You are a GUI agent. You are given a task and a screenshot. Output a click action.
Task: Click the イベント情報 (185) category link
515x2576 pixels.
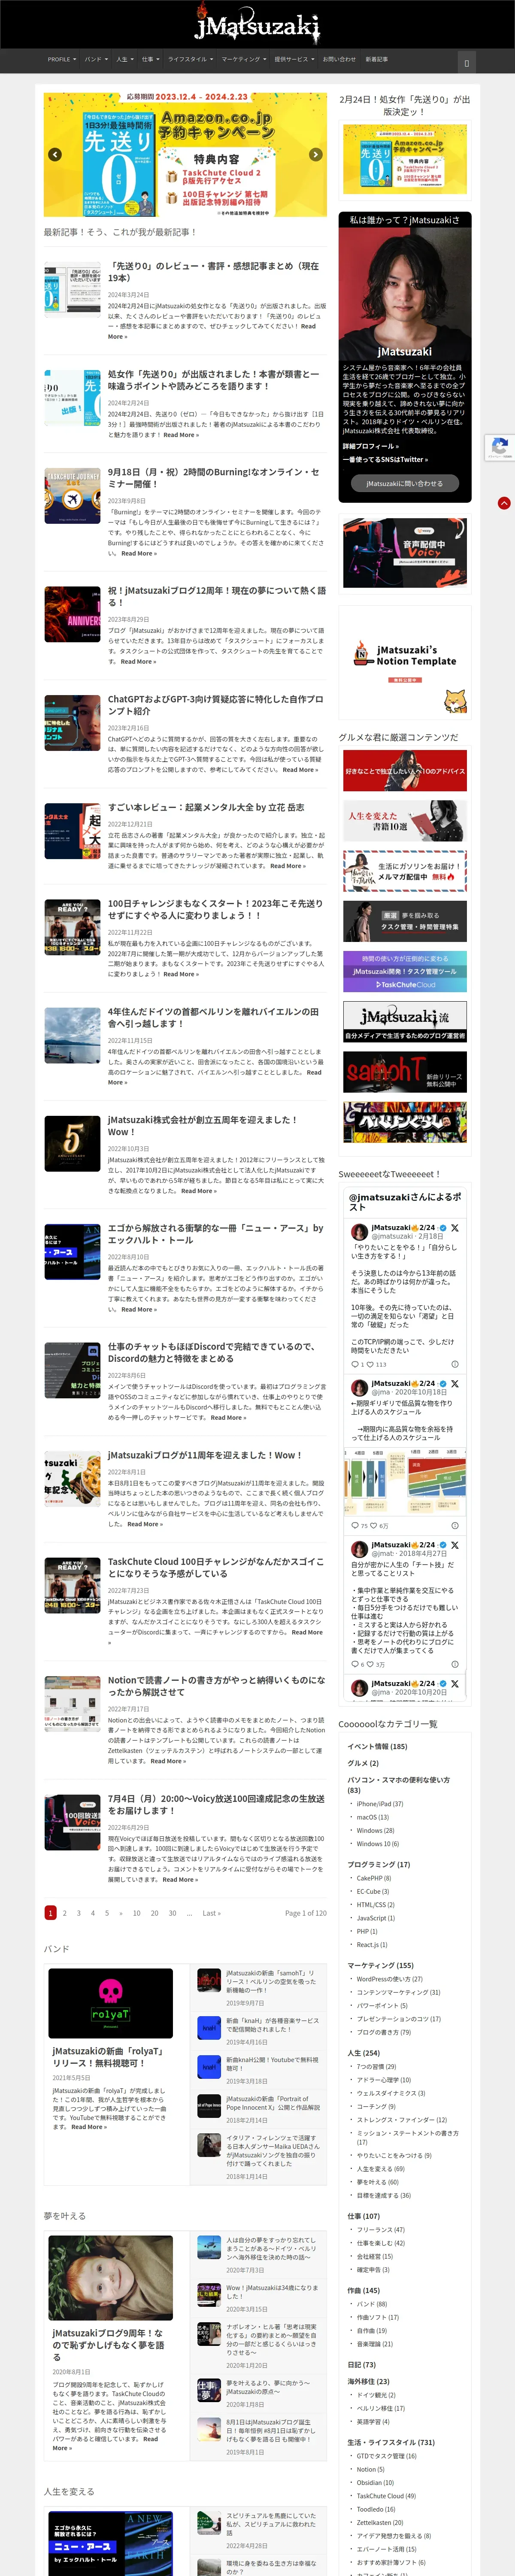(377, 1746)
